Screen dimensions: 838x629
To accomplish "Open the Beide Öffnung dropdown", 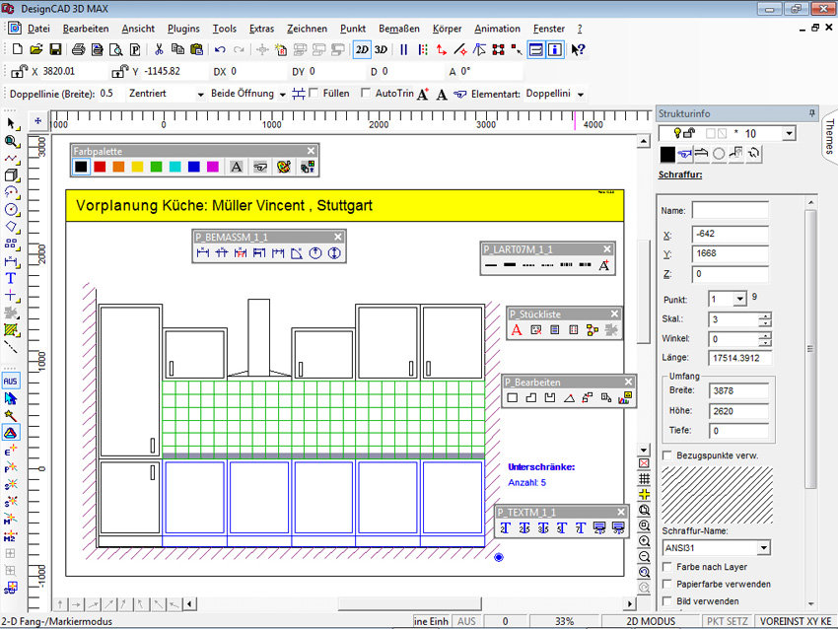I will 282,93.
